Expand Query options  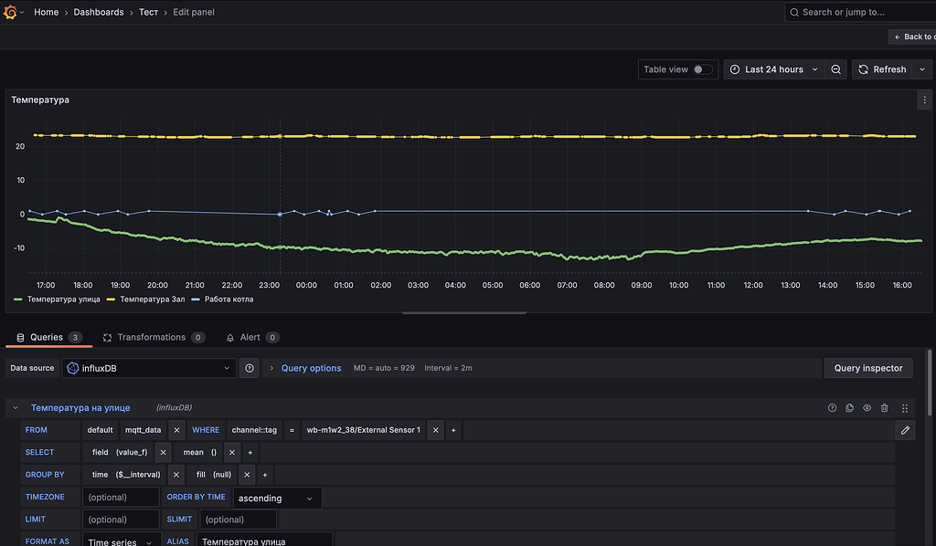pyautogui.click(x=311, y=367)
